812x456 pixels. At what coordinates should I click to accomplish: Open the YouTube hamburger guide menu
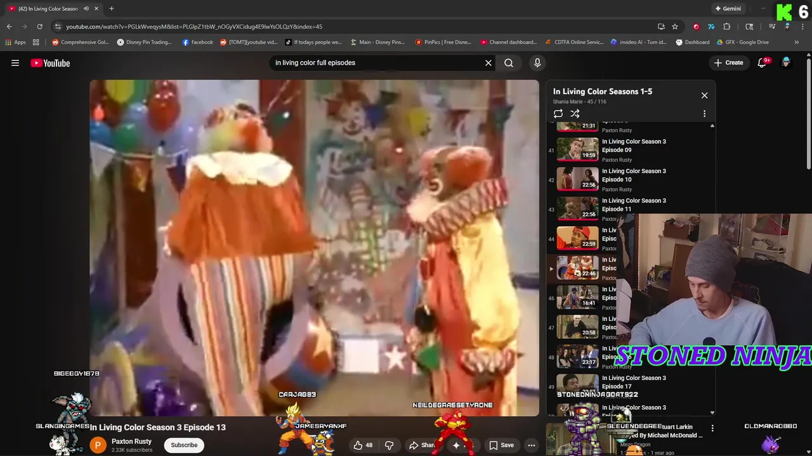[x=15, y=63]
